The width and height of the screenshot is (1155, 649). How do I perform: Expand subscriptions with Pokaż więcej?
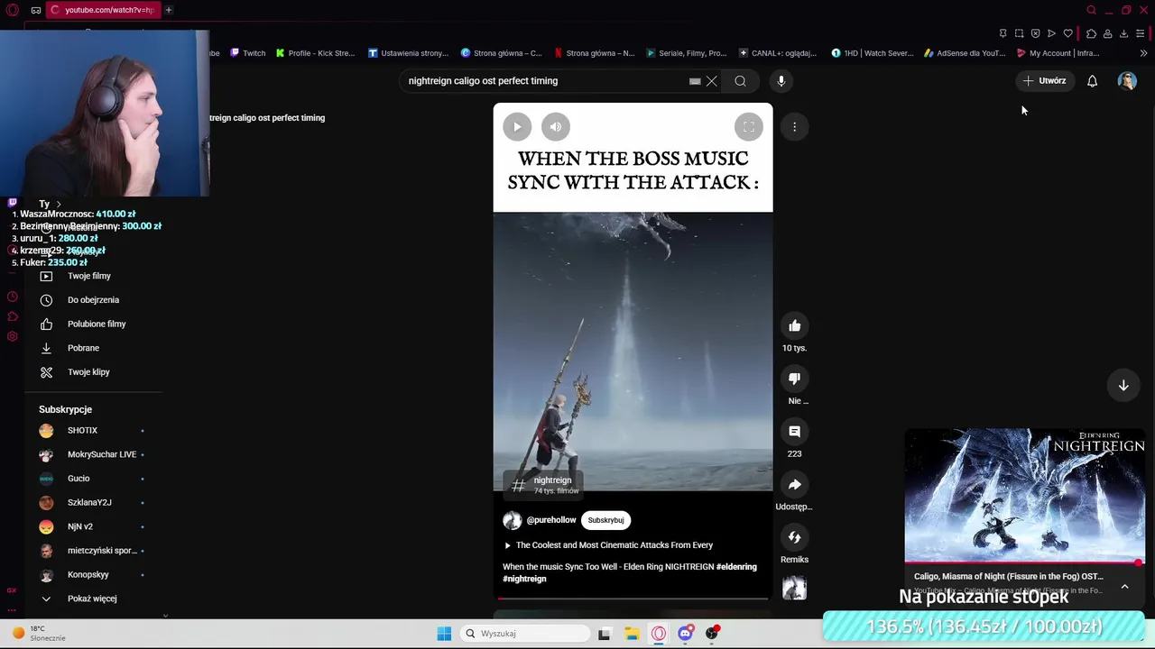[x=94, y=599]
